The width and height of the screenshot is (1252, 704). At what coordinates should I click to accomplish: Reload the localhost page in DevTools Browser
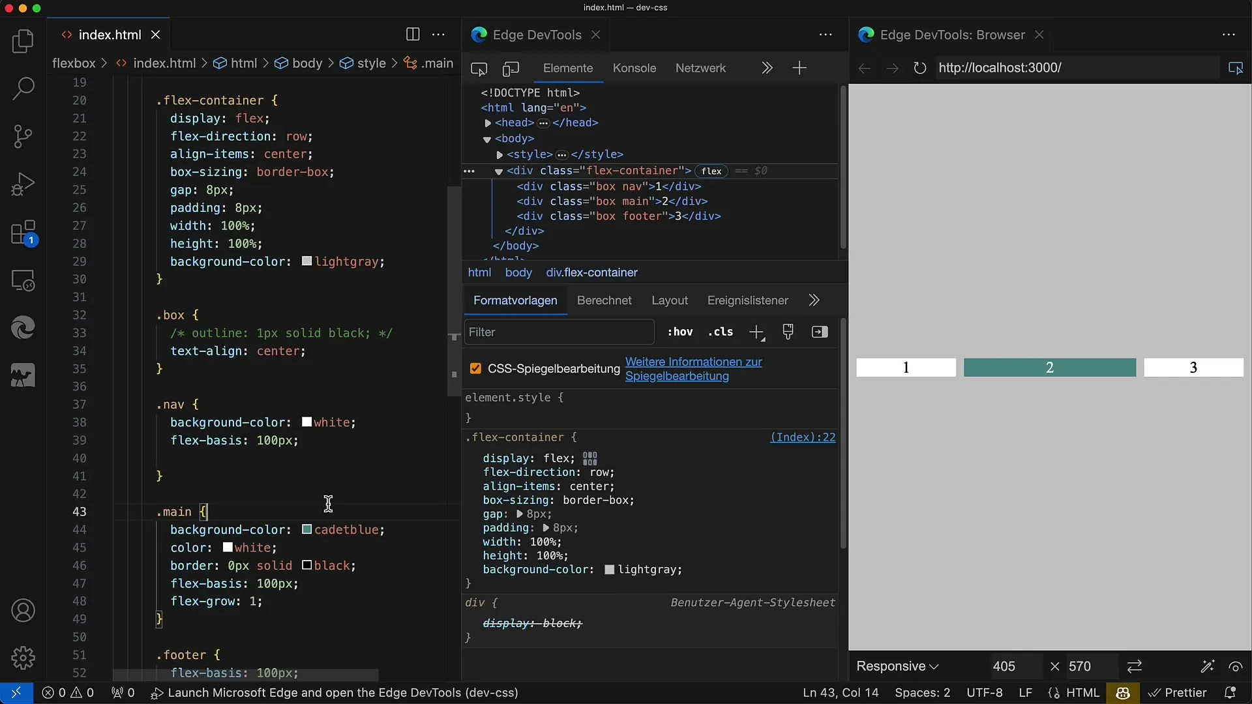pos(919,68)
